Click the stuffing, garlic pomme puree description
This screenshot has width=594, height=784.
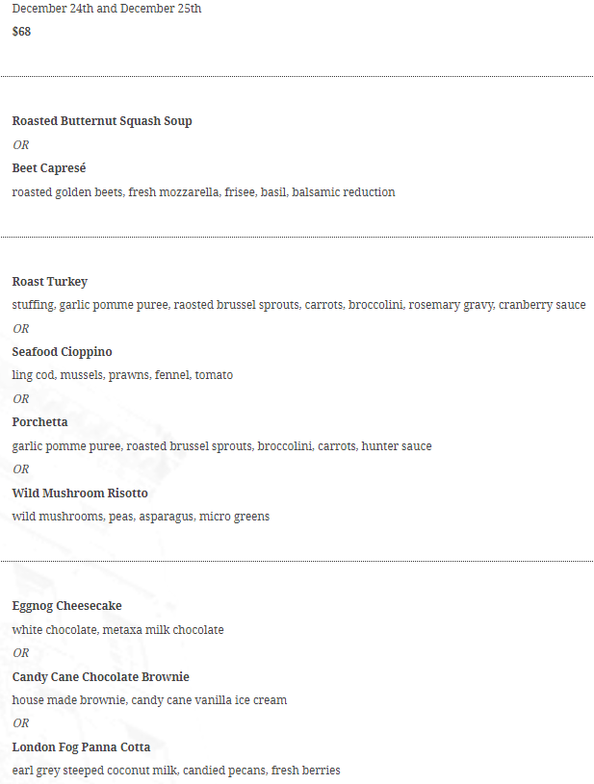tap(298, 305)
